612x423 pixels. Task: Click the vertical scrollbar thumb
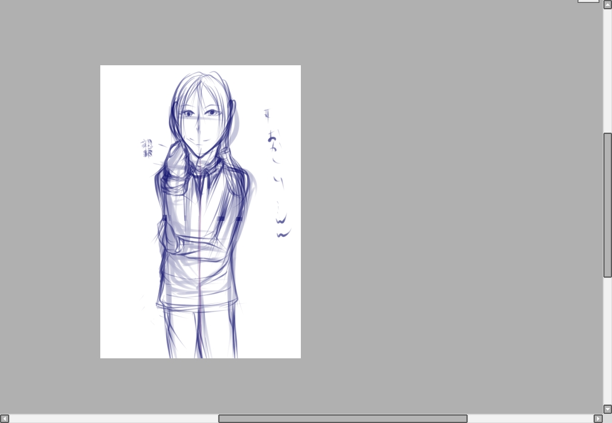click(x=607, y=205)
